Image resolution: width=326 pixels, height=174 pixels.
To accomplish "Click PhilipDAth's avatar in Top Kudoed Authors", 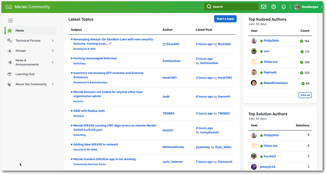I will point(254,41).
